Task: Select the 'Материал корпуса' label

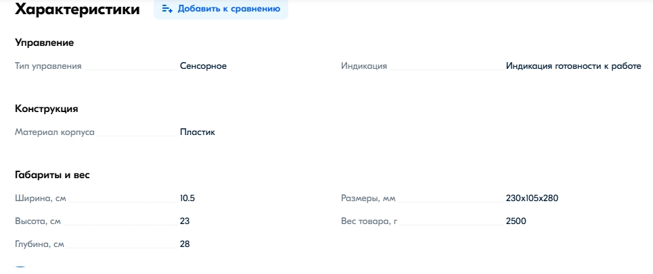Action: [x=55, y=132]
